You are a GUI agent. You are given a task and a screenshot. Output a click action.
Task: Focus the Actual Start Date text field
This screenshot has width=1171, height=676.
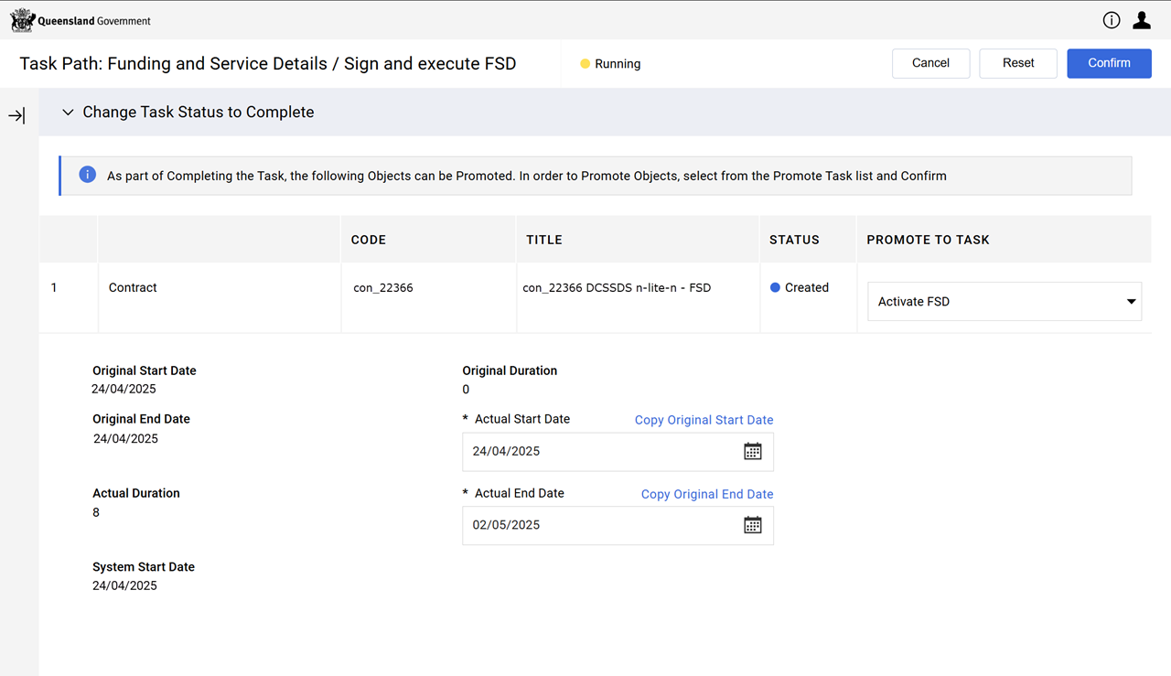(x=599, y=451)
